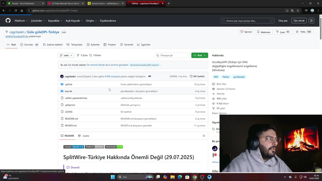322x181 pixels.
Task: Click the cagritaskn avatar in the commit row
Action: pos(62,76)
